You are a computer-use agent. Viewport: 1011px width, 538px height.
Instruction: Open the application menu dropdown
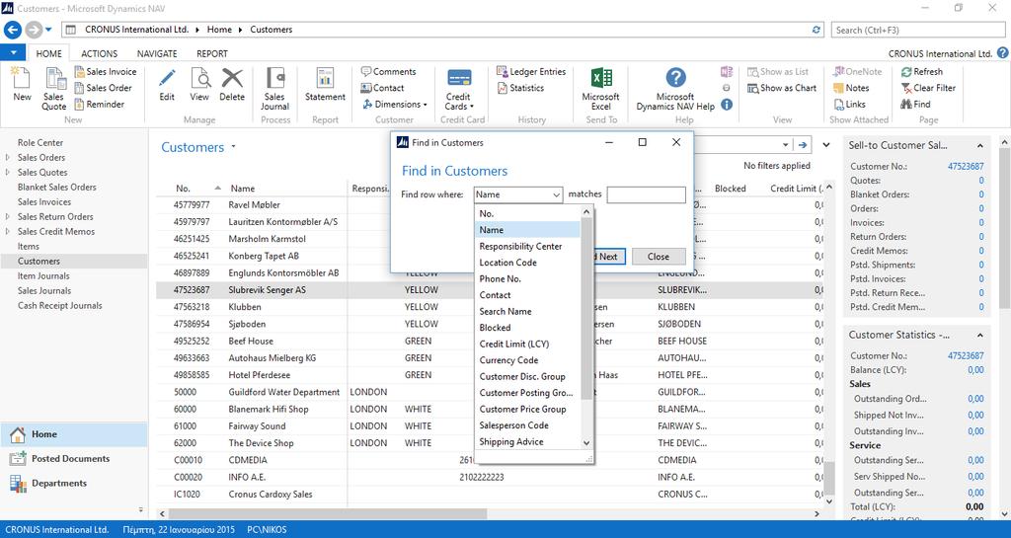tap(13, 53)
